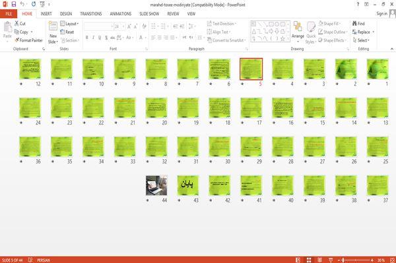Open the font size dropdown
Screen dimensions: 396x263
click(x=123, y=26)
